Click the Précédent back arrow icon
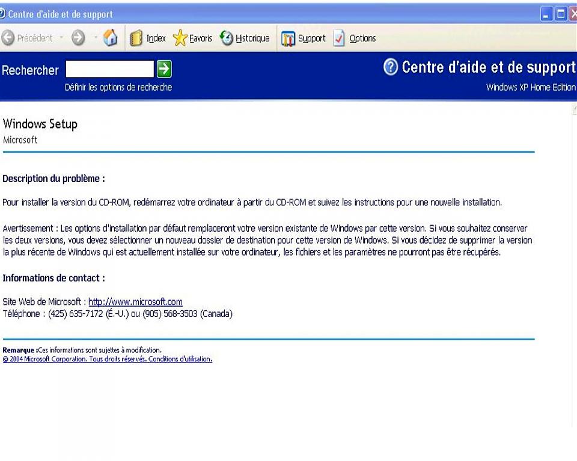This screenshot has height=461, width=577. (8, 38)
